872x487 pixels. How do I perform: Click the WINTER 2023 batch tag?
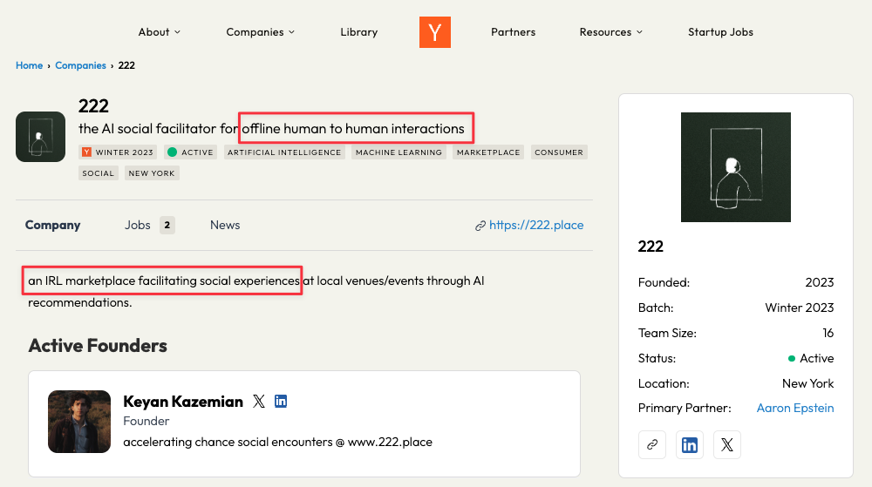click(x=118, y=152)
